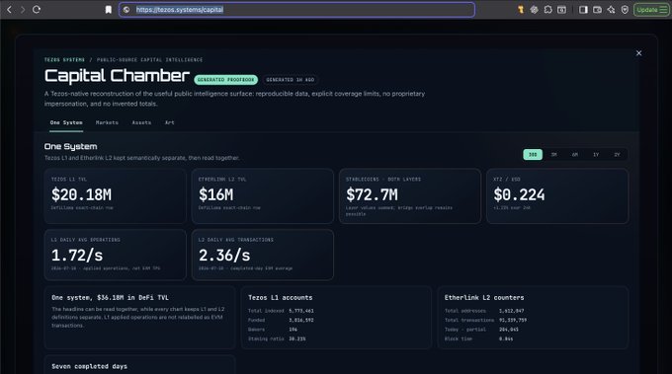This screenshot has width=672, height=374.
Task: Reload the page with the refresh icon
Action: coord(37,10)
